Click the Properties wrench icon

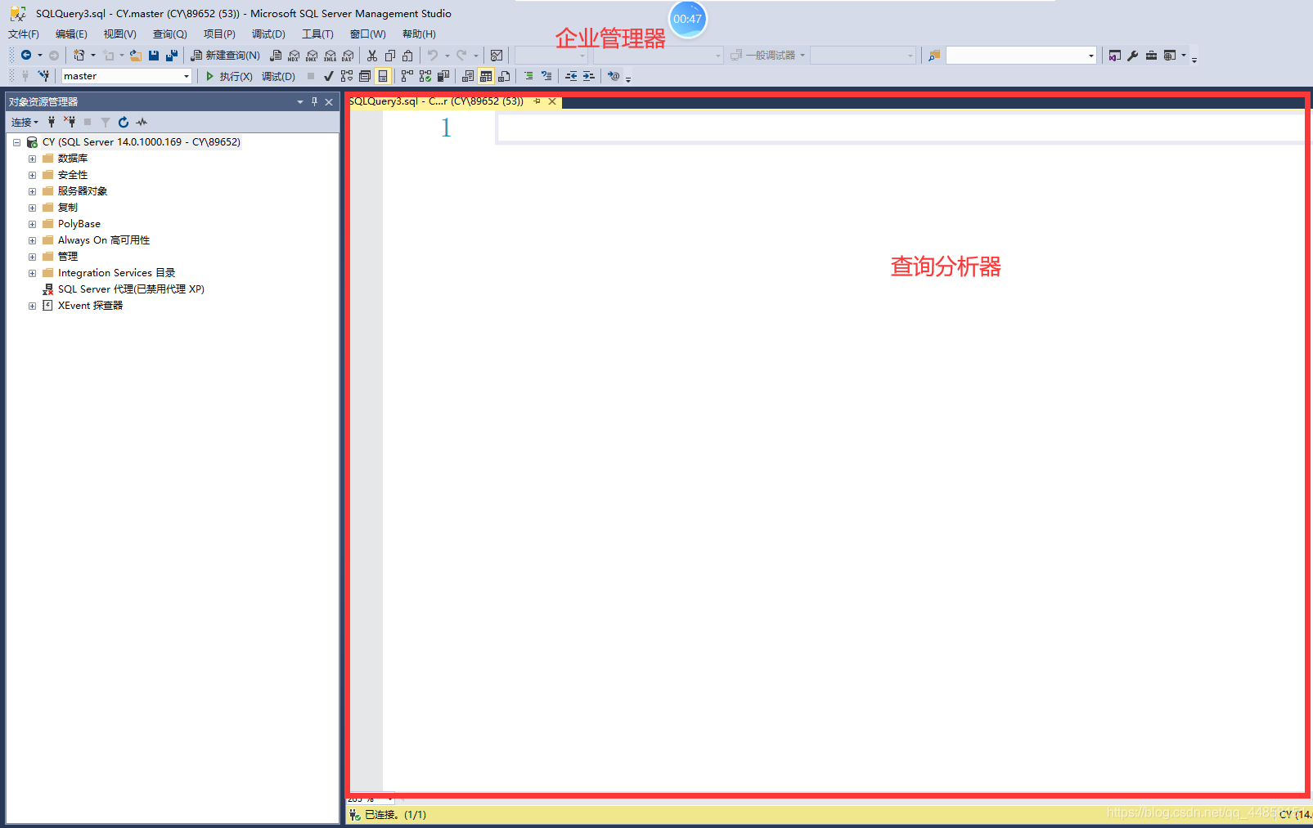1133,56
